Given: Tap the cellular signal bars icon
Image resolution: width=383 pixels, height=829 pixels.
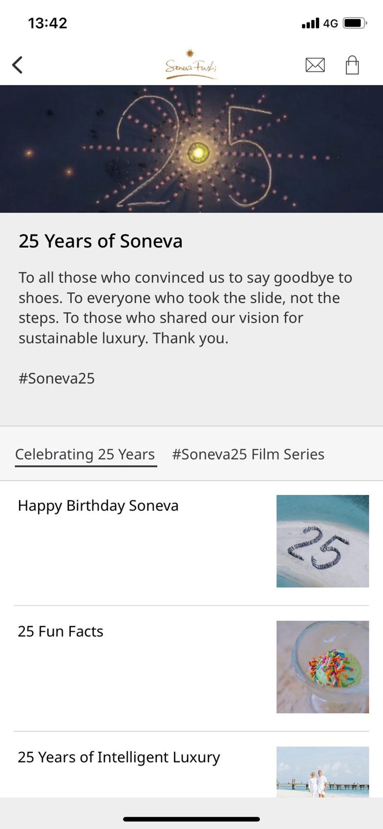Looking at the screenshot, I should pos(310,23).
